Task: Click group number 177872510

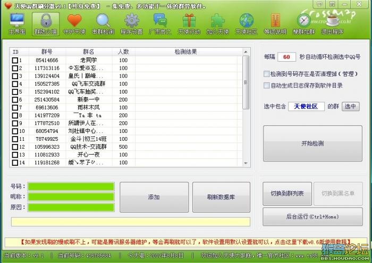Action: tap(47, 123)
